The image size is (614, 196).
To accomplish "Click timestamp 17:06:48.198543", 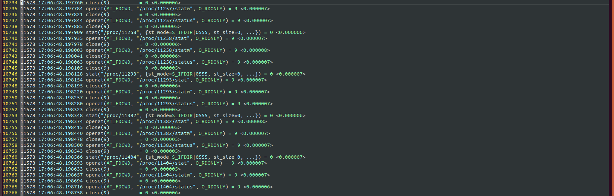I will point(60,151).
